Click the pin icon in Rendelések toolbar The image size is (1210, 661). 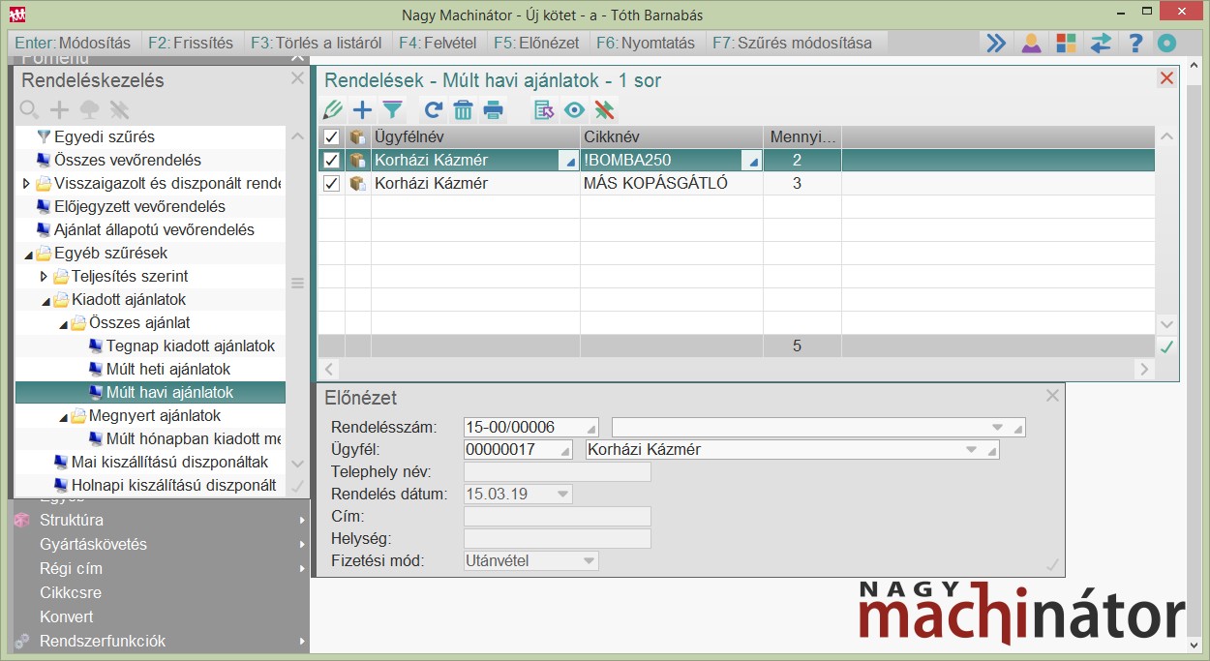[604, 110]
